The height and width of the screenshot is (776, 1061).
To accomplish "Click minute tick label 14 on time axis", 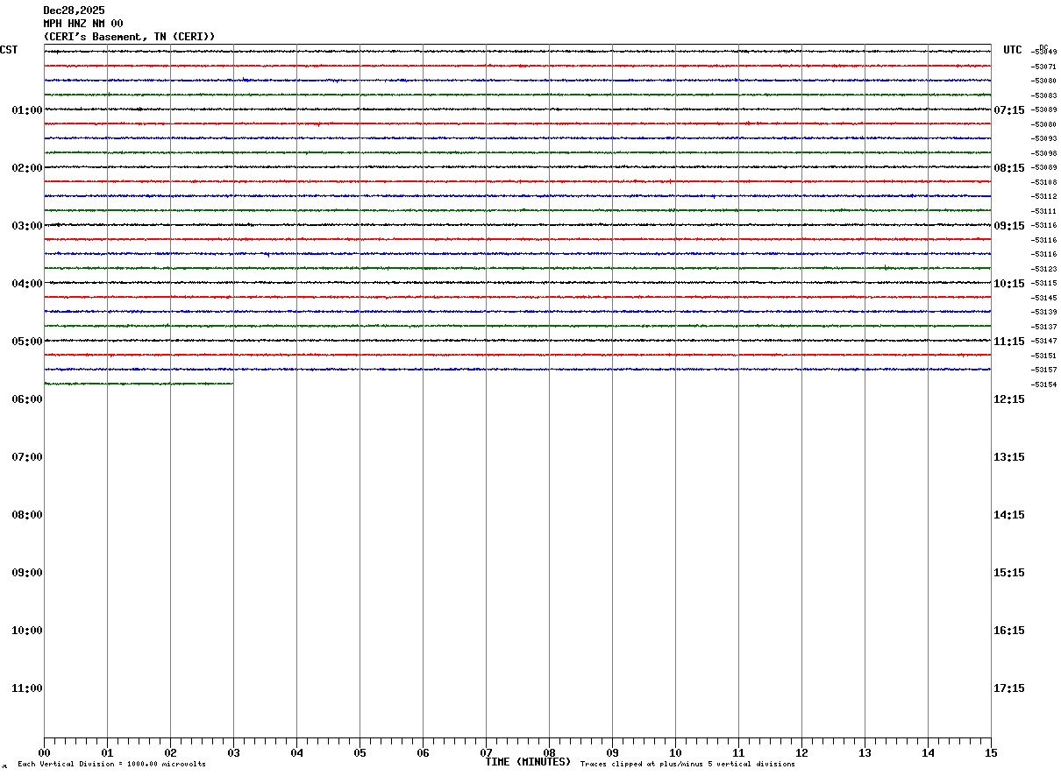I will pos(928,753).
